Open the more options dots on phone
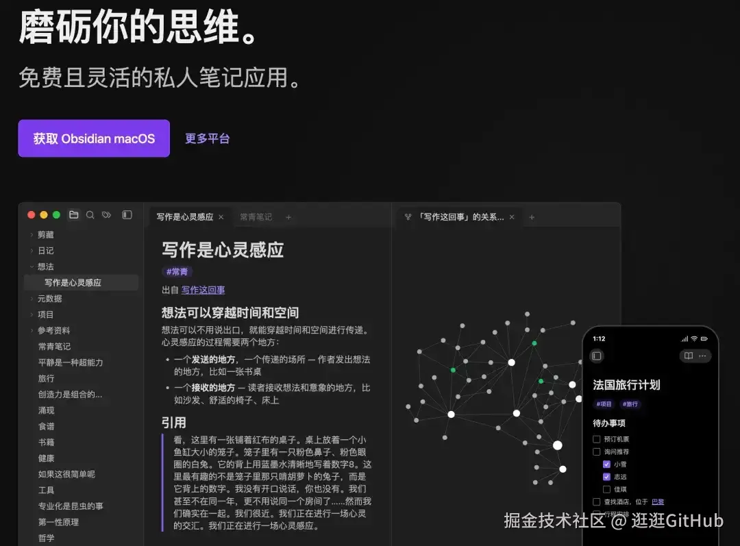The image size is (740, 546). [x=702, y=356]
